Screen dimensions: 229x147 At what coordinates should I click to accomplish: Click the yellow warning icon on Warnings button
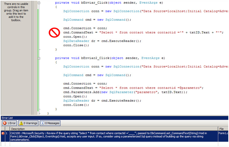click(21, 123)
